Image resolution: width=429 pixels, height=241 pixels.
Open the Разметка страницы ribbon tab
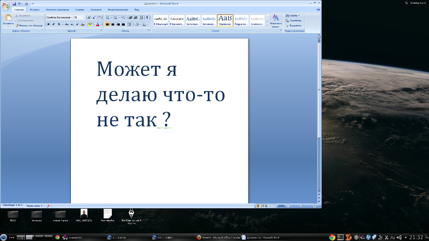(x=57, y=9)
